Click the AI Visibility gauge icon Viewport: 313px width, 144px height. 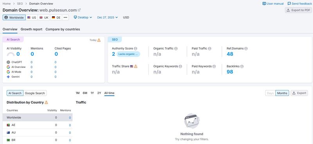click(x=11, y=54)
